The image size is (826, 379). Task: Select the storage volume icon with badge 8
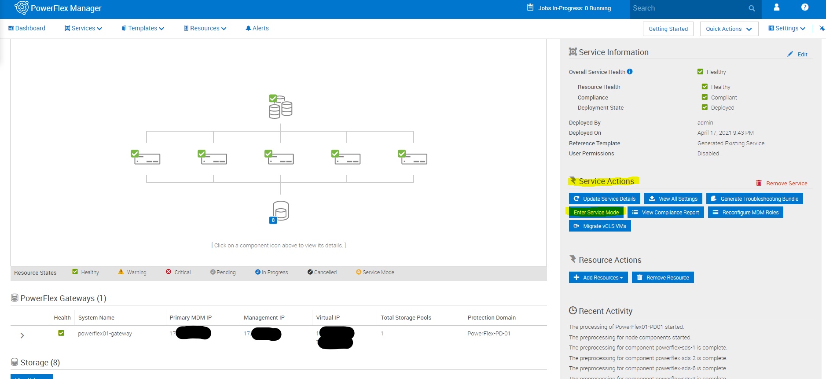(x=280, y=211)
